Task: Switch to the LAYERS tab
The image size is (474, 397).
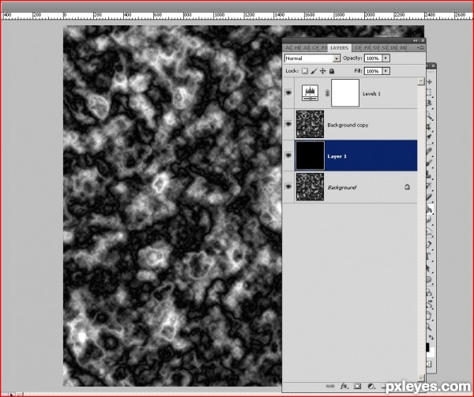Action: pyautogui.click(x=339, y=48)
